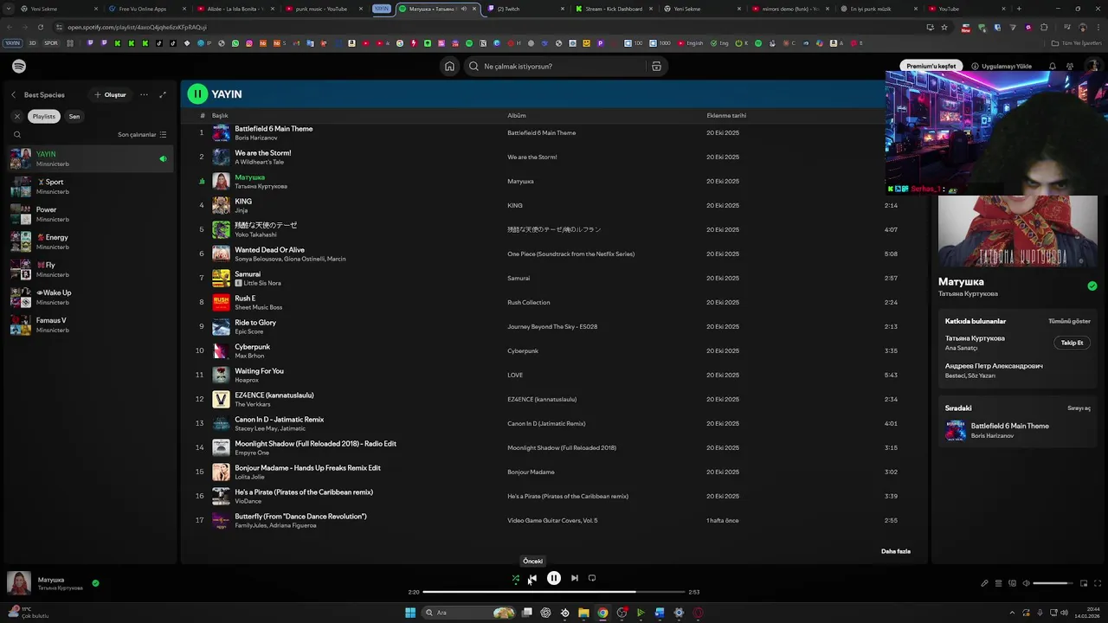Screen dimensions: 1108x623
Task: Click 'Sırayı aç' to open queue
Action: (x=1079, y=408)
